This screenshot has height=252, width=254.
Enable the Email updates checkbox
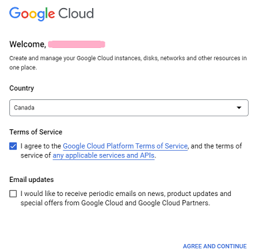click(x=13, y=193)
